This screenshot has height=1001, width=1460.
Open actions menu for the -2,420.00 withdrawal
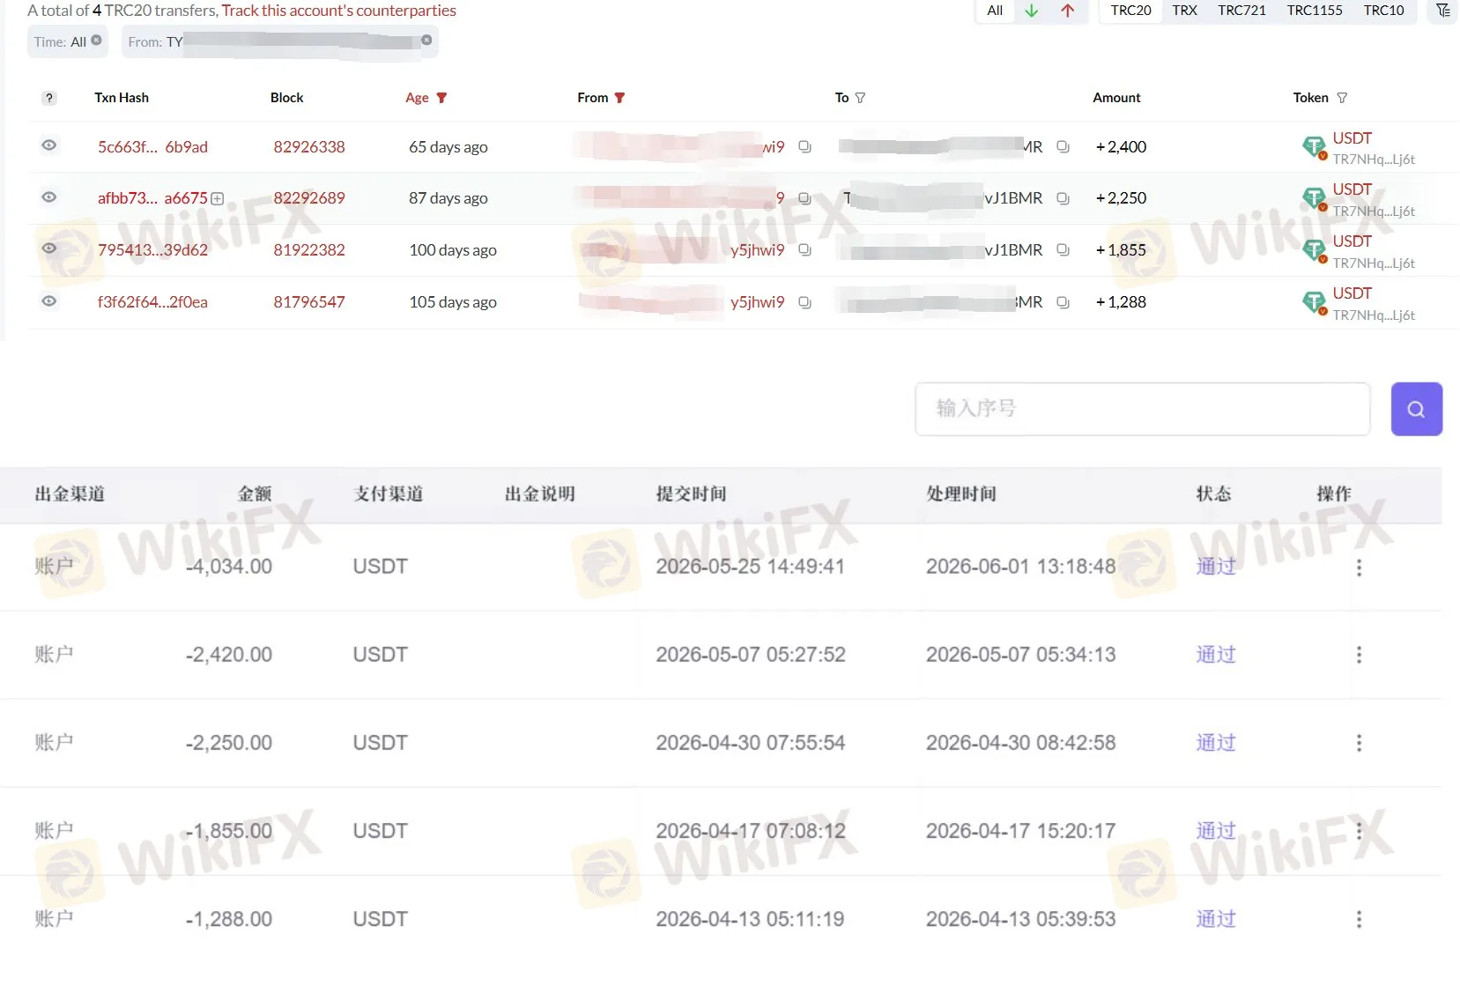point(1359,655)
